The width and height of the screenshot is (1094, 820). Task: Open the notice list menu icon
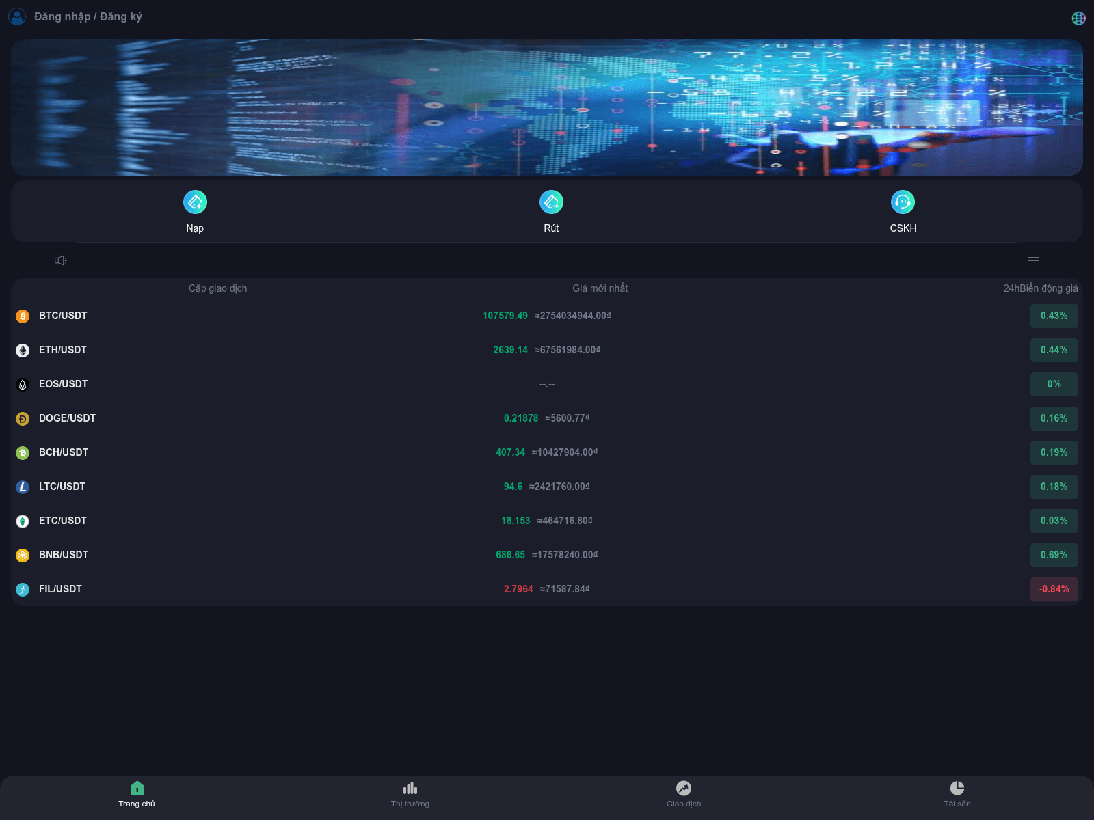pos(1033,260)
